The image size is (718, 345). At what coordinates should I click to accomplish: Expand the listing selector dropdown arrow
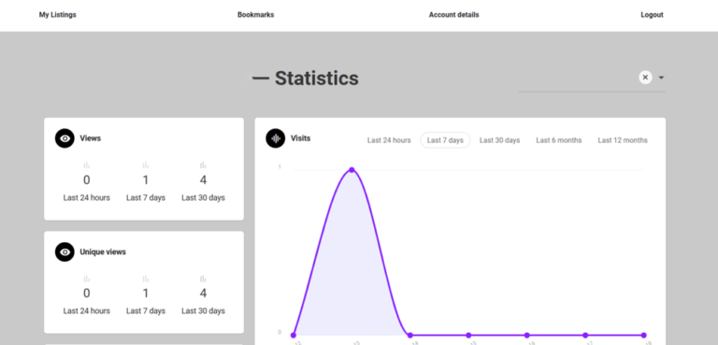[661, 78]
